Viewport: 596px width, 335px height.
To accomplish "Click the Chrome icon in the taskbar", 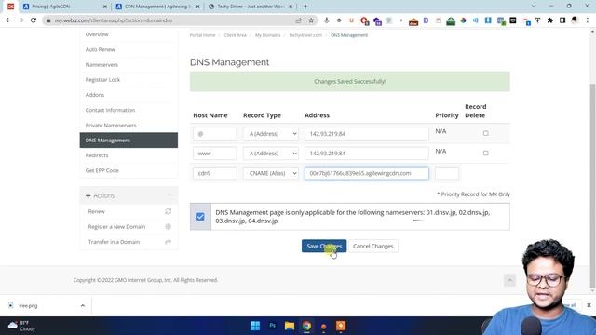I will pos(306,326).
